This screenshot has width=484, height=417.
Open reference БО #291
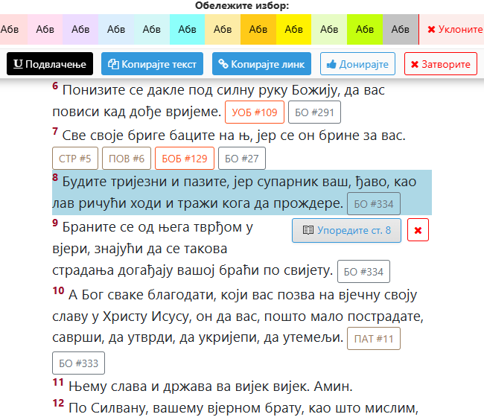pos(314,112)
